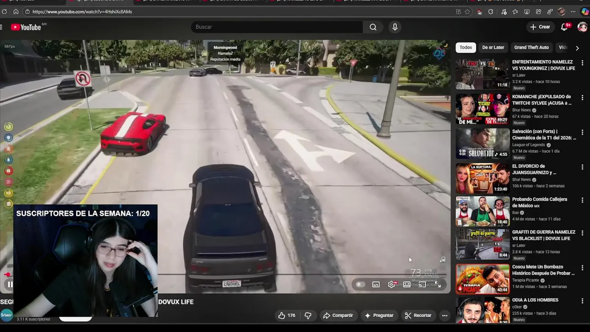Click the Compartir share button

tap(338, 315)
